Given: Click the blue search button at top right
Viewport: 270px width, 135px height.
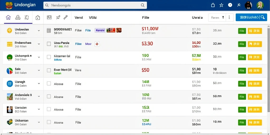Looking at the screenshot, I should click(251, 17).
